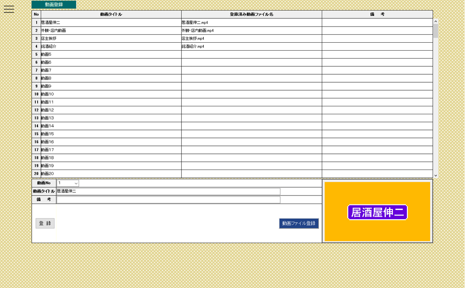Click the 動画タイトル input field
Image resolution: width=465 pixels, height=288 pixels.
tap(168, 191)
